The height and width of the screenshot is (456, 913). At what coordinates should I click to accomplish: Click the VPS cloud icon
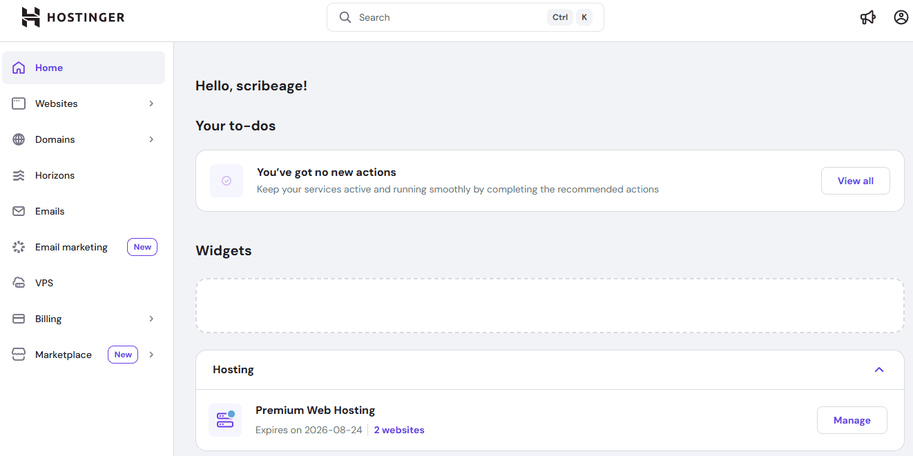19,283
